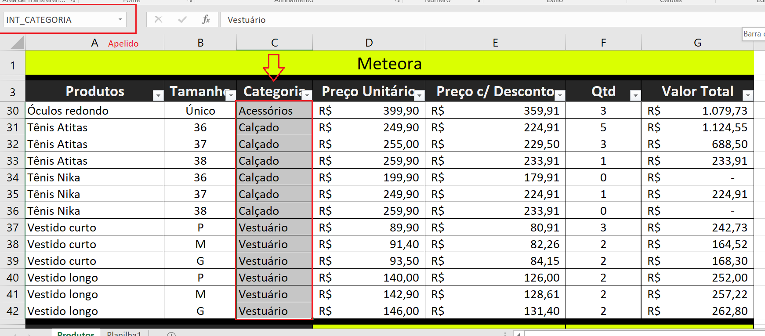Click the Select All corner triangle

point(17,43)
